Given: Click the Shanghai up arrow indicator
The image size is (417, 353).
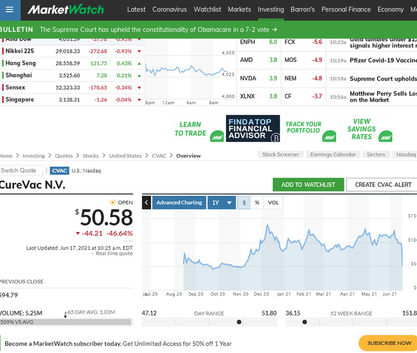Looking at the screenshot, I should [139, 76].
